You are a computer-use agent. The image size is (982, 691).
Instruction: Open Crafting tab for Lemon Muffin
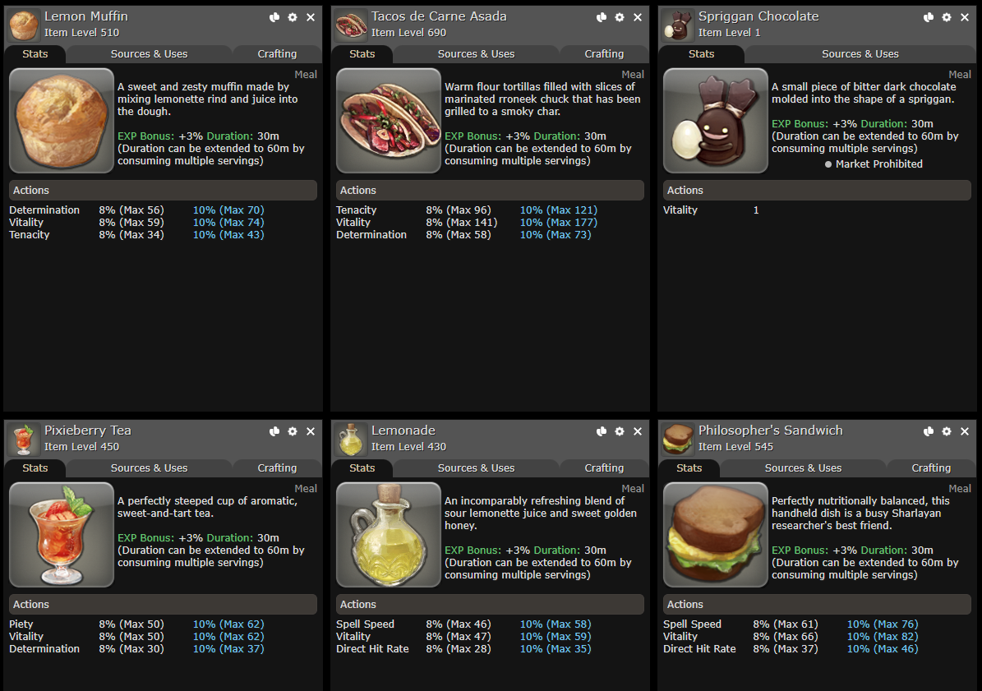(x=277, y=54)
